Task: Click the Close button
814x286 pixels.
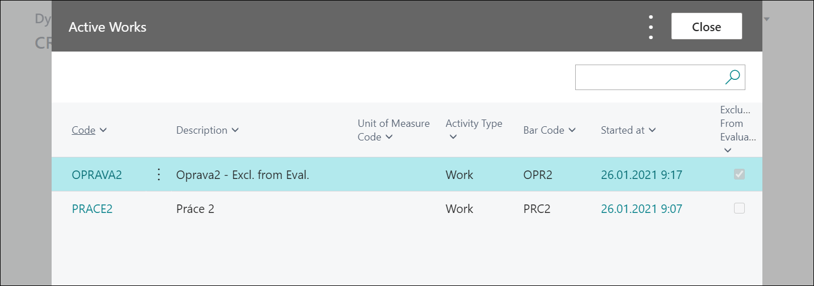Action: 706,27
